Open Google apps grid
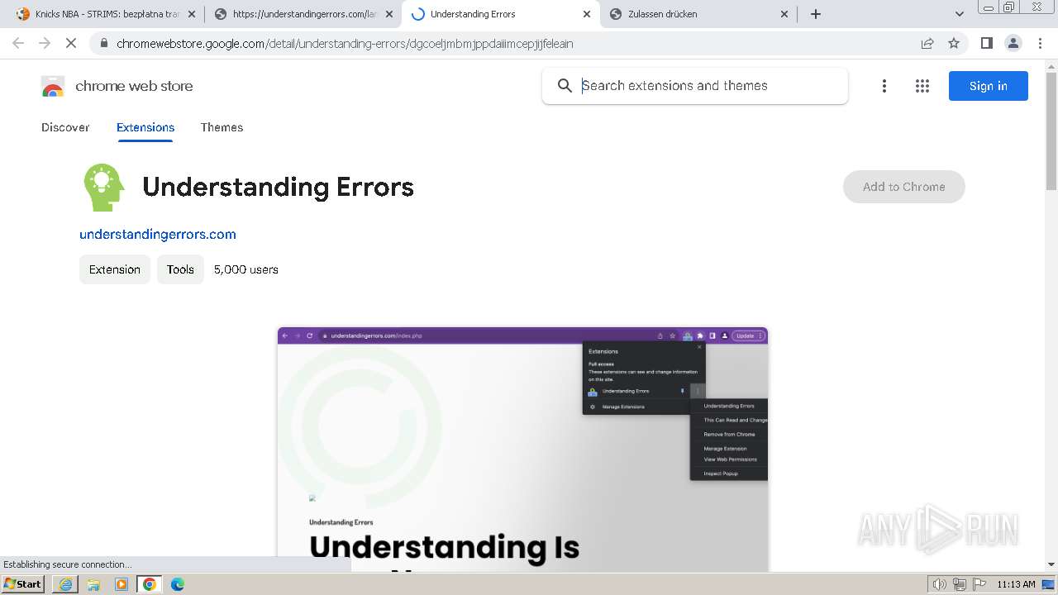1058x595 pixels. pyautogui.click(x=922, y=86)
